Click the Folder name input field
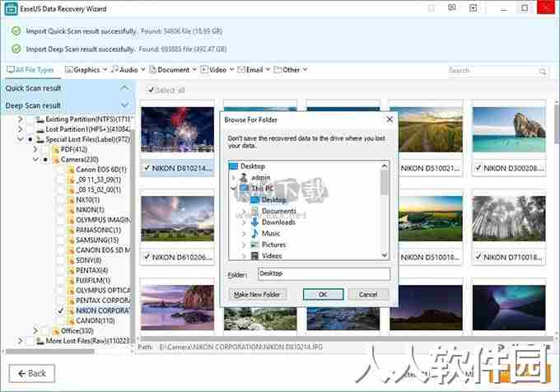Viewport: 560px width, 392px height. point(324,274)
